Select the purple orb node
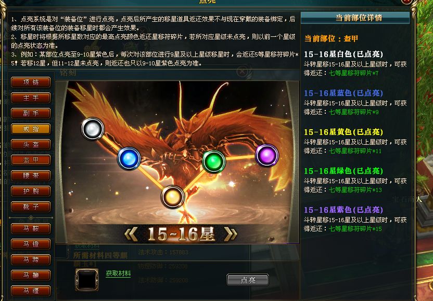Screen dimensions: 433x301 click(x=267, y=155)
